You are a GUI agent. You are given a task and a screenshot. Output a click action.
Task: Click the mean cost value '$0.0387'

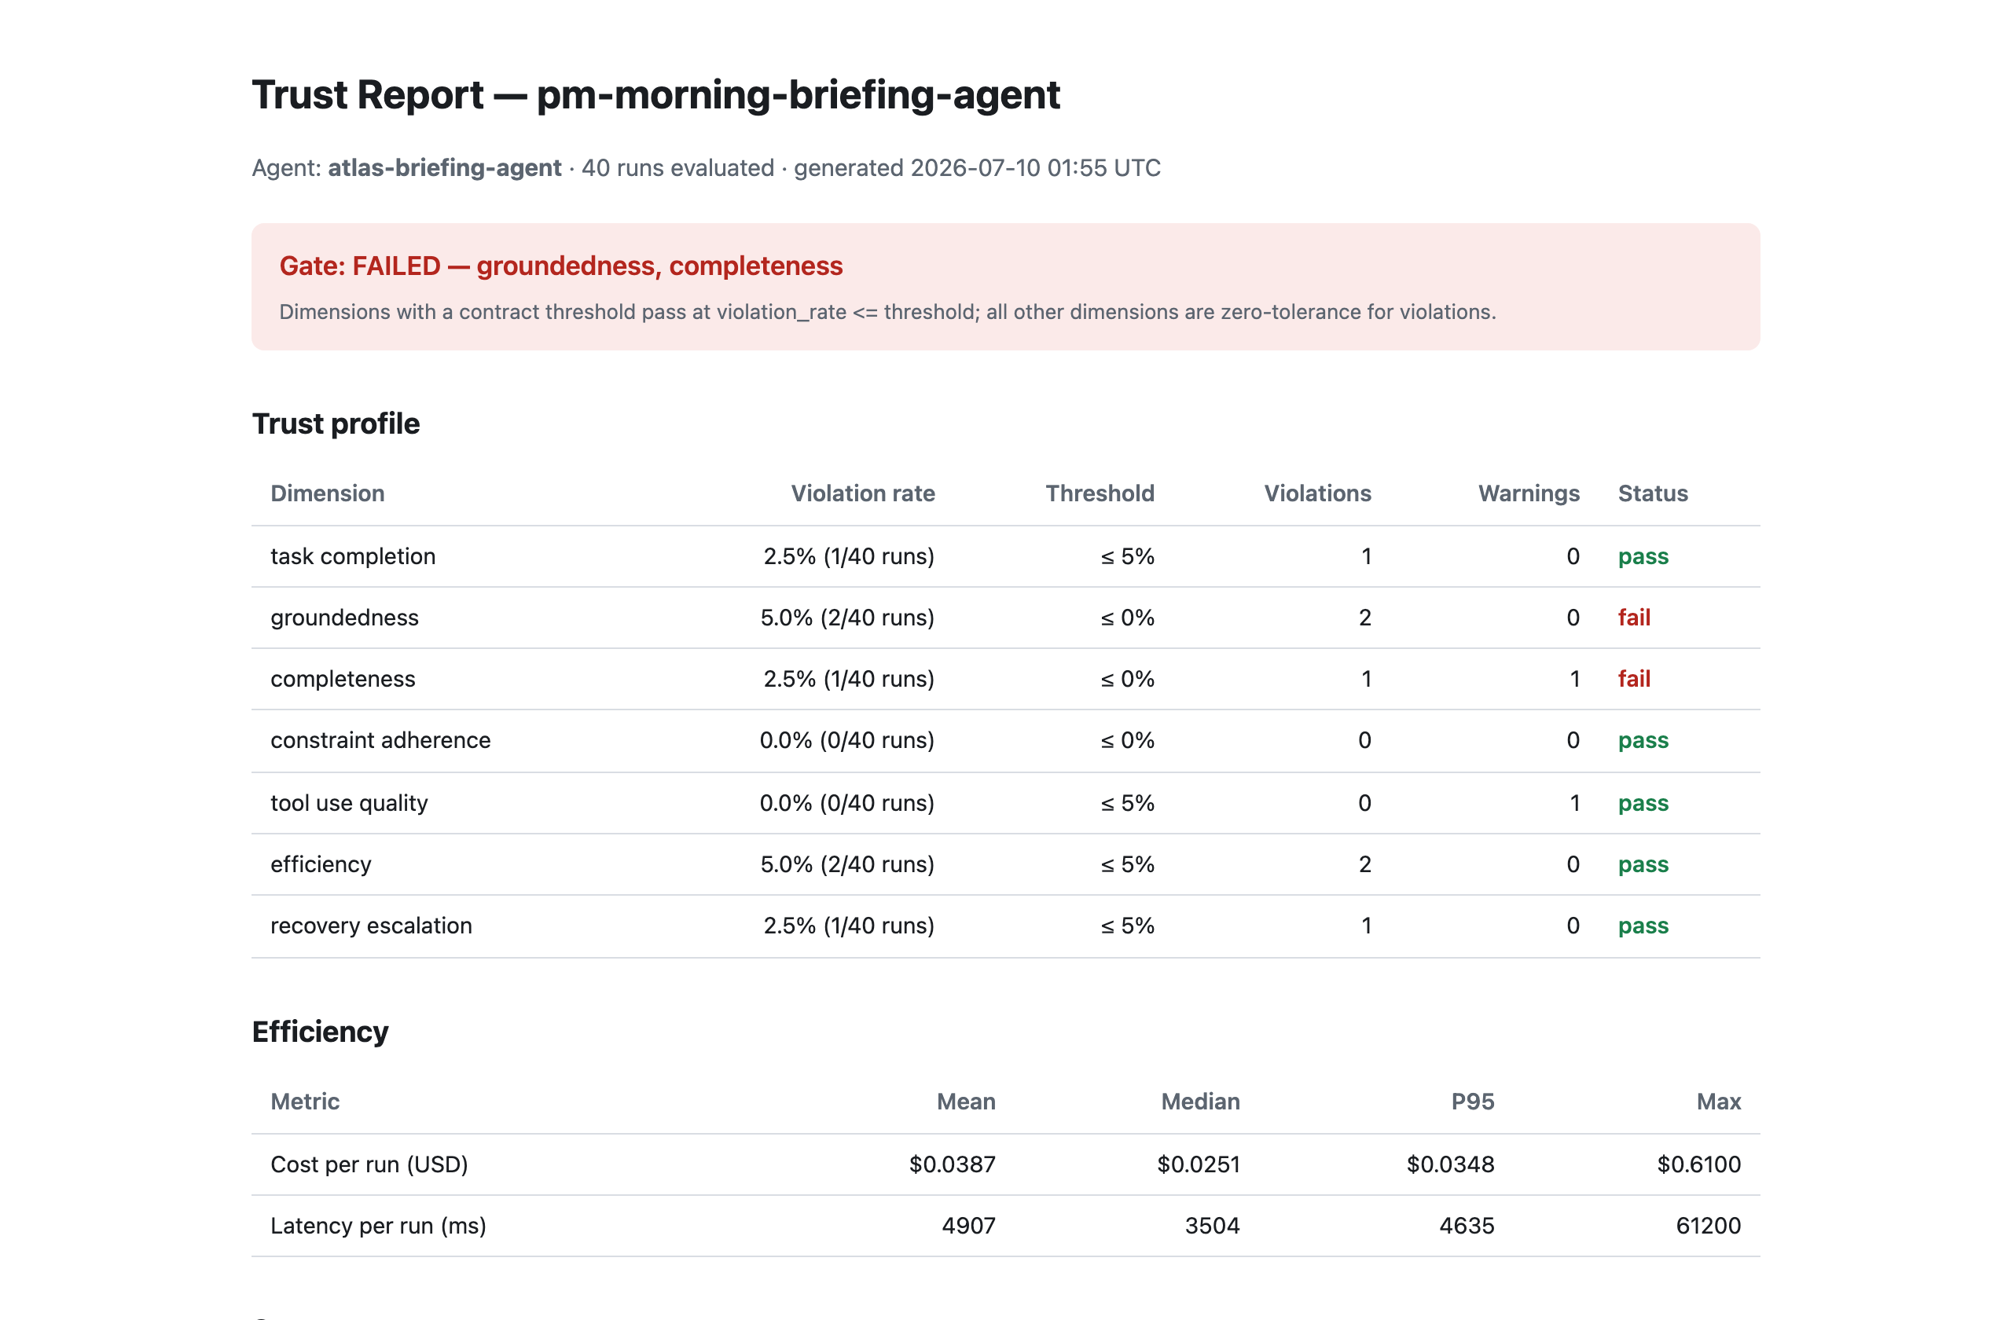(952, 1164)
